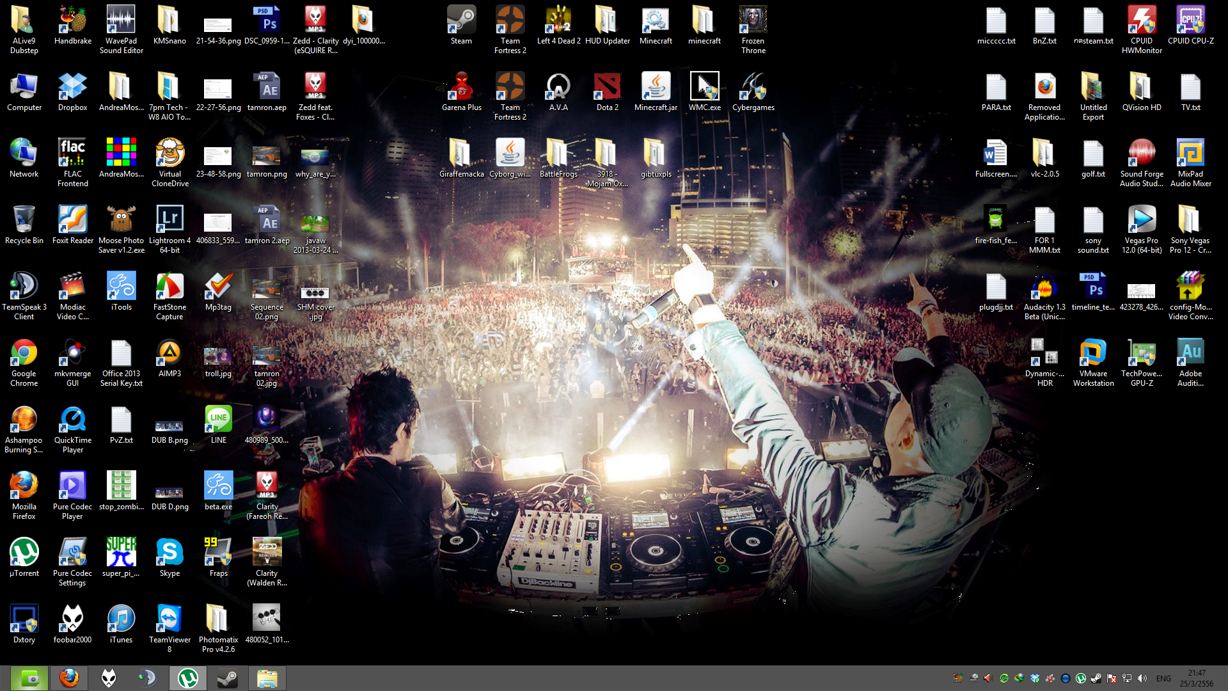Click the volume speaker tray icon
Image resolution: width=1228 pixels, height=691 pixels.
point(1142,678)
